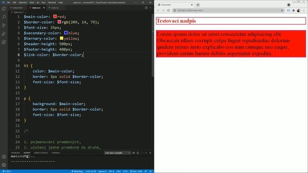Click the browser forward arrow
The image size is (308, 173).
click(163, 11)
